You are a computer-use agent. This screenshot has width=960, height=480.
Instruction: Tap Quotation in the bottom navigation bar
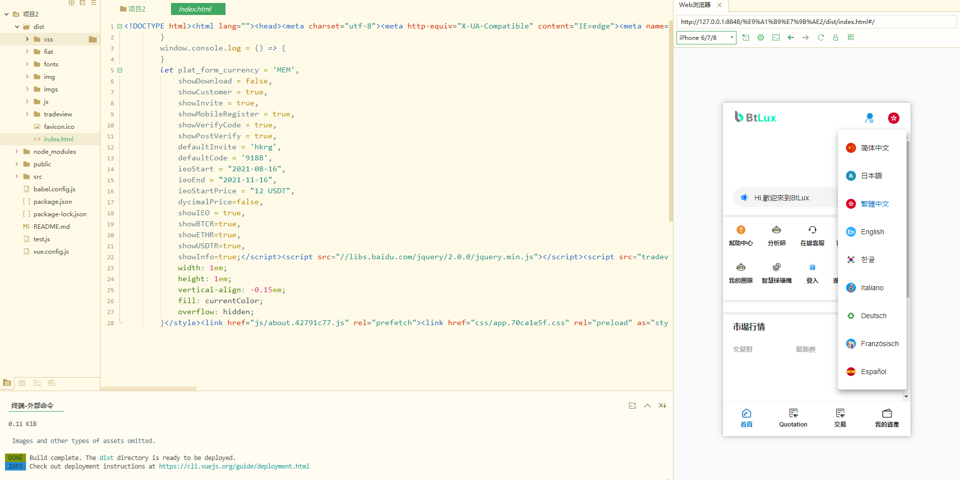click(x=792, y=418)
